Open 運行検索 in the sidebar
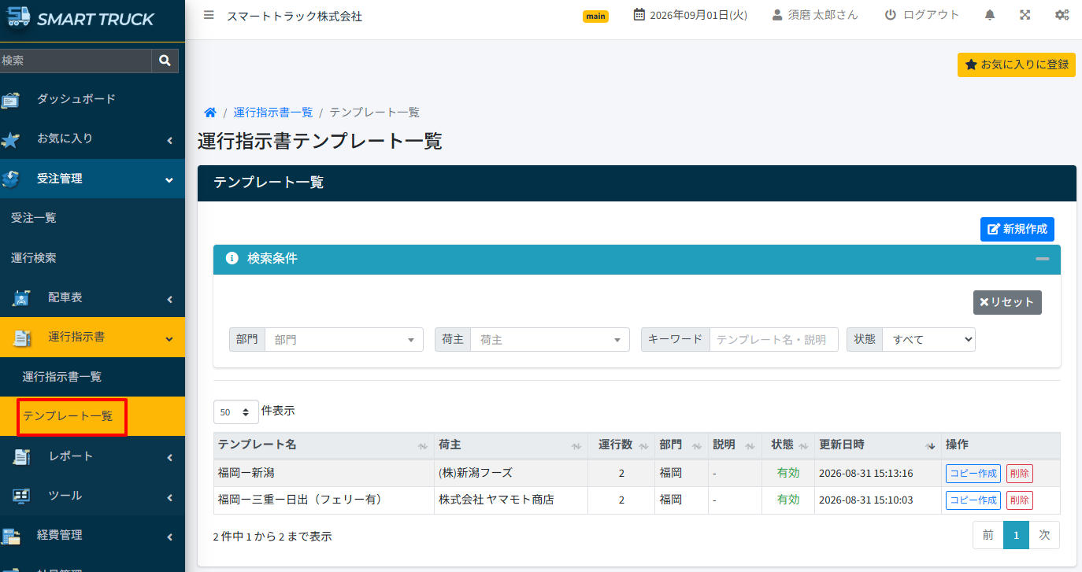Screen dimensions: 1082x572 [92, 258]
